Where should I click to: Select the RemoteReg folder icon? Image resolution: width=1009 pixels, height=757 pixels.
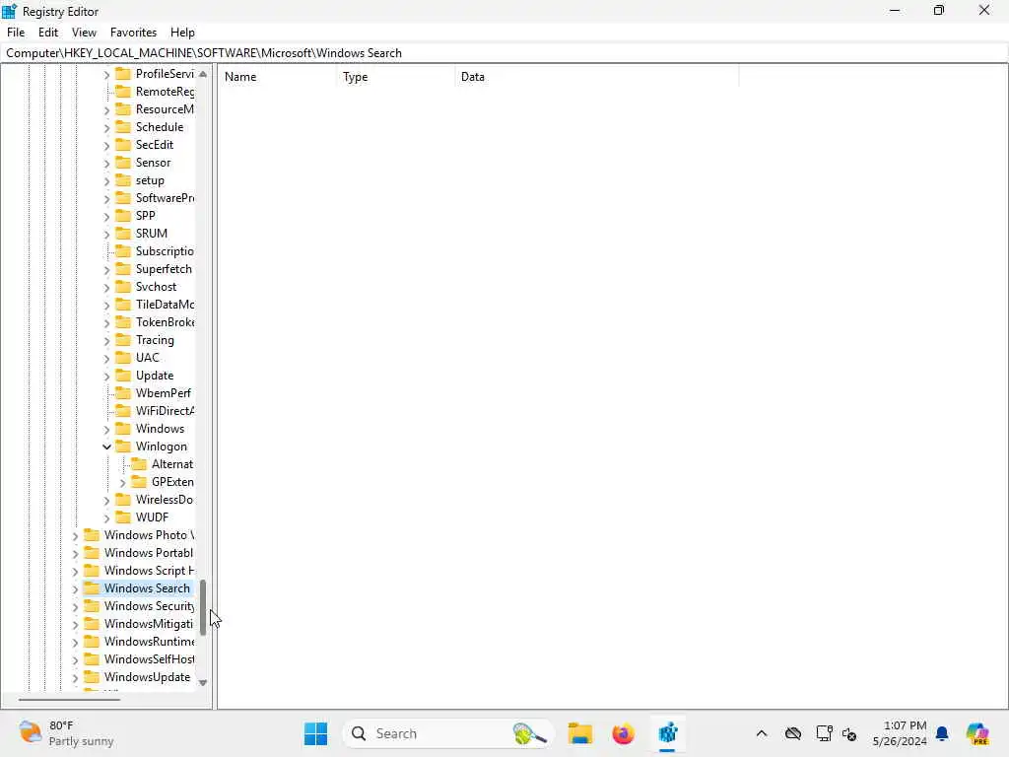pyautogui.click(x=123, y=92)
